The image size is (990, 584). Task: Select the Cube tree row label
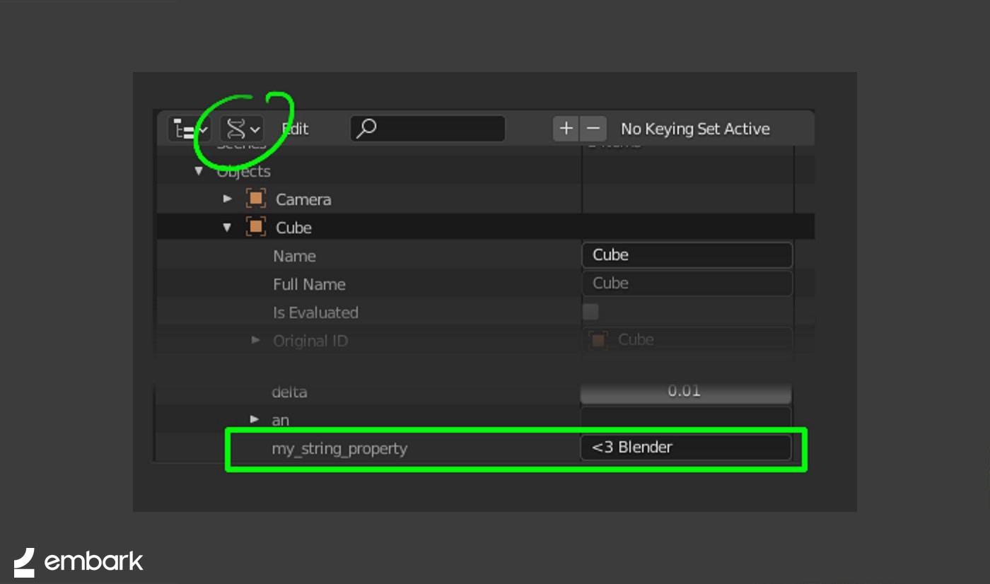[293, 228]
